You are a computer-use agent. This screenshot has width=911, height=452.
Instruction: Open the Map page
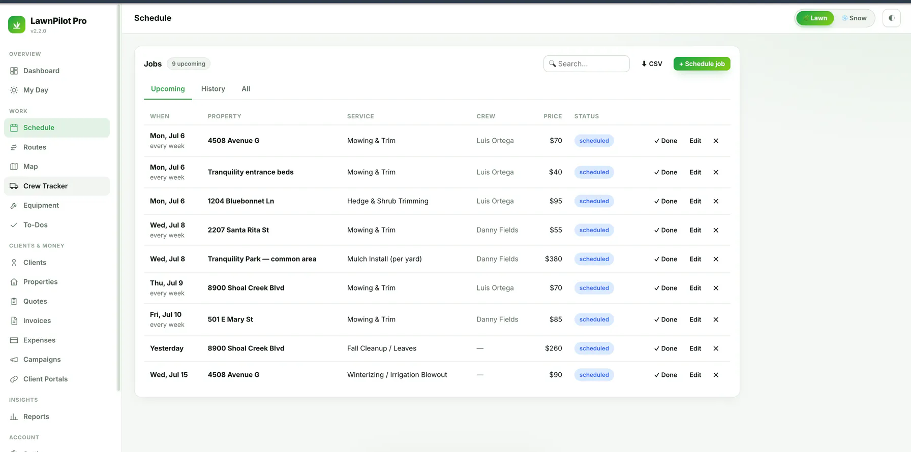click(57, 167)
